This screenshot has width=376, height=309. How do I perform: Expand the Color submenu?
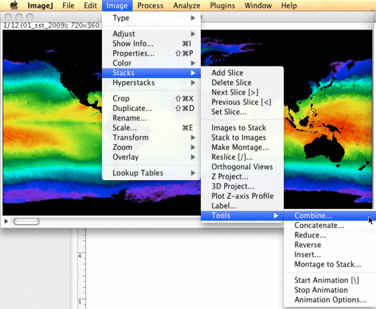tap(151, 63)
